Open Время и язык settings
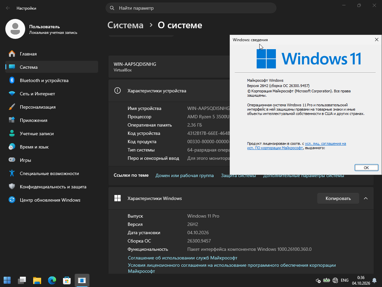 point(52,147)
